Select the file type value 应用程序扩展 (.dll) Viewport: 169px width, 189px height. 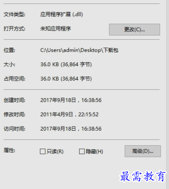point(61,14)
